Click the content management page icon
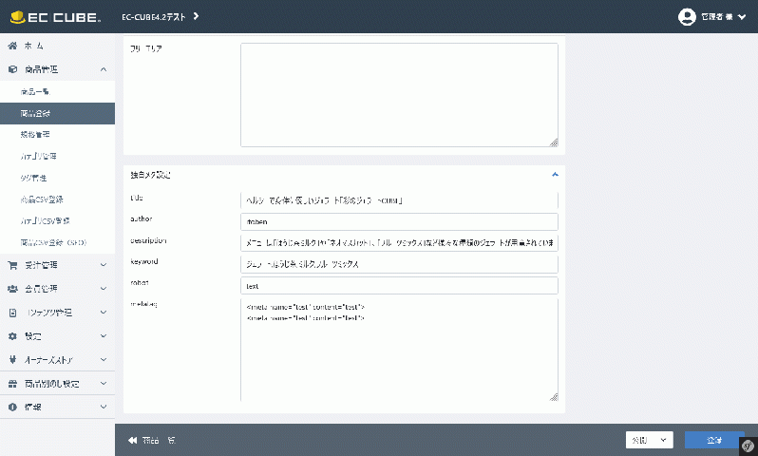758x456 pixels. coord(12,313)
